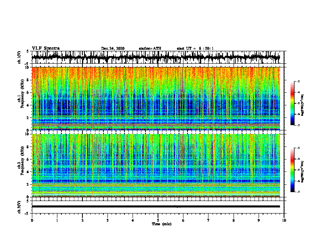The height and width of the screenshot is (247, 320).
Task: Click the "-3" label on ch.1 colorbar
Action: [298, 82]
